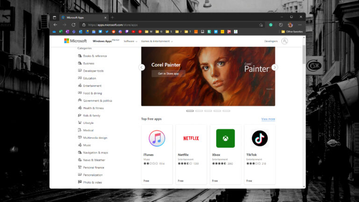
Task: Click the page vertical scrollbar thumb
Action: [x=304, y=55]
